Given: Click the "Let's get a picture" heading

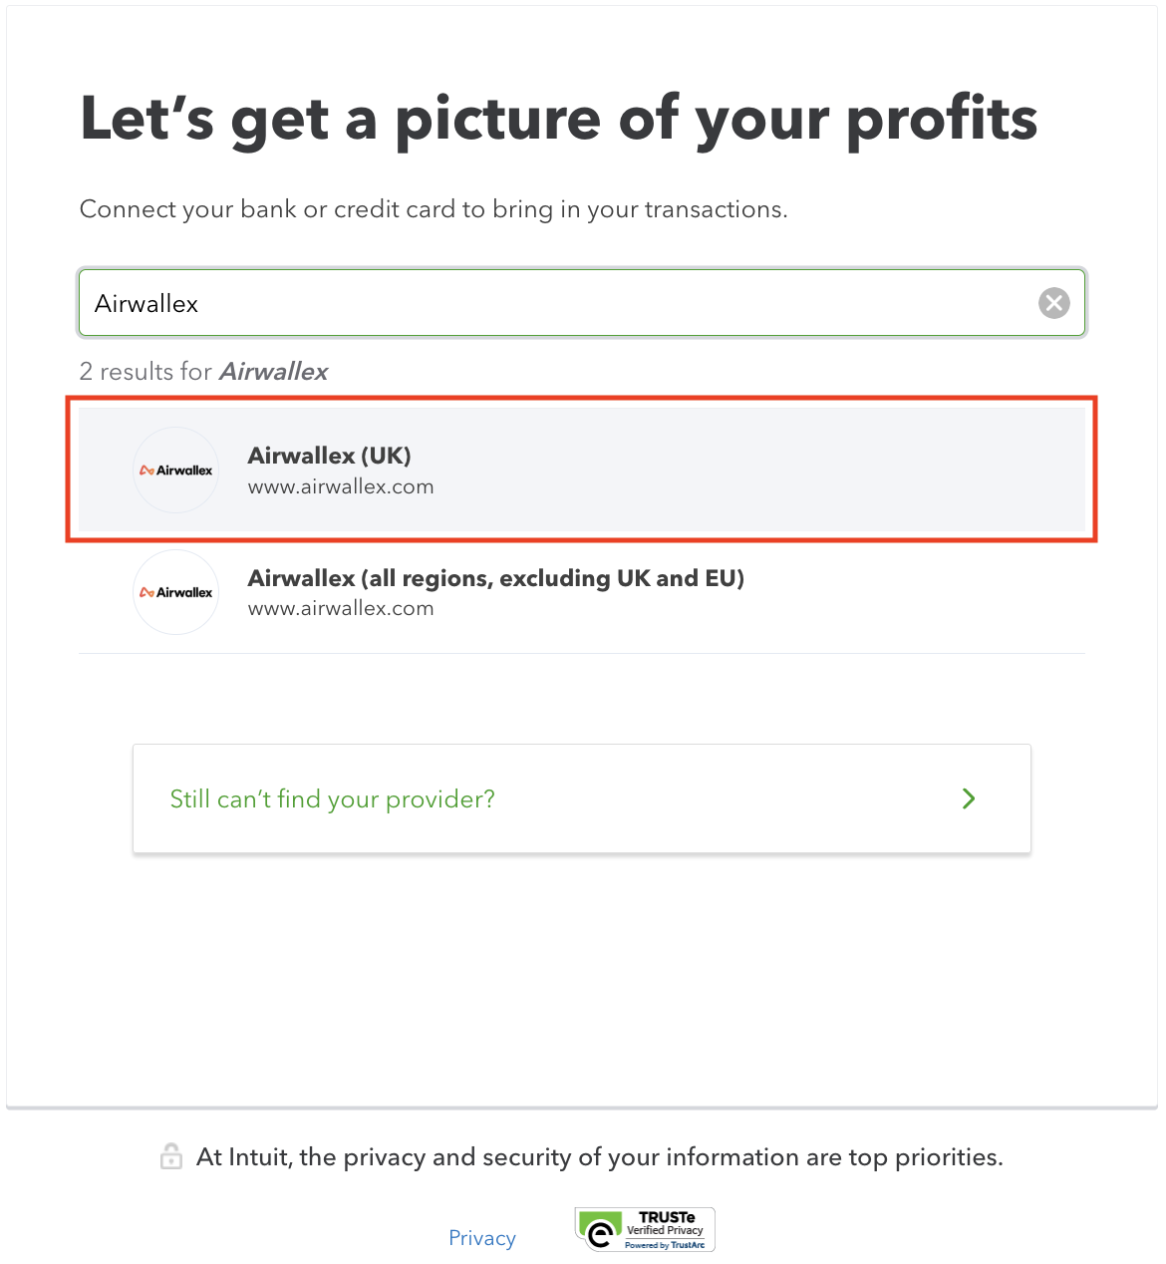Looking at the screenshot, I should click(x=558, y=119).
